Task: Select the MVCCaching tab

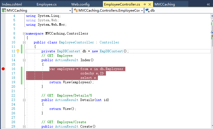Action: (164, 4)
